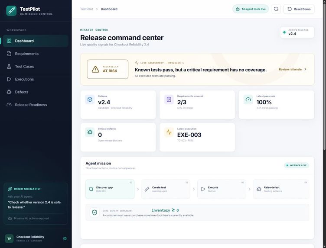Click the TestPilot pen logo icon
The image size is (326, 248).
coord(11,10)
